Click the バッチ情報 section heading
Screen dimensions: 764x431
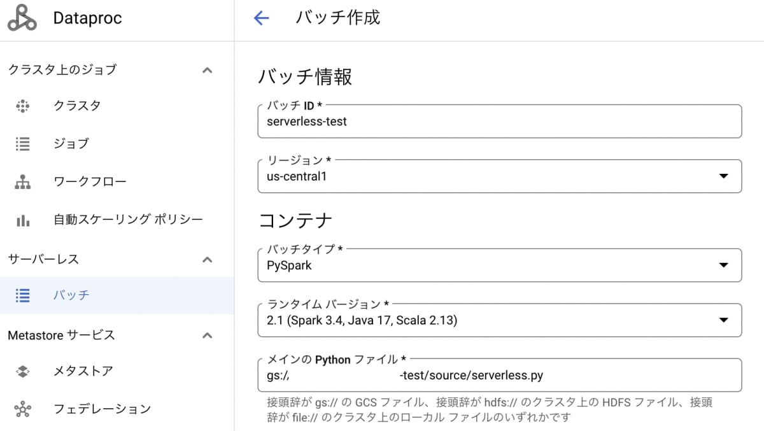click(305, 77)
